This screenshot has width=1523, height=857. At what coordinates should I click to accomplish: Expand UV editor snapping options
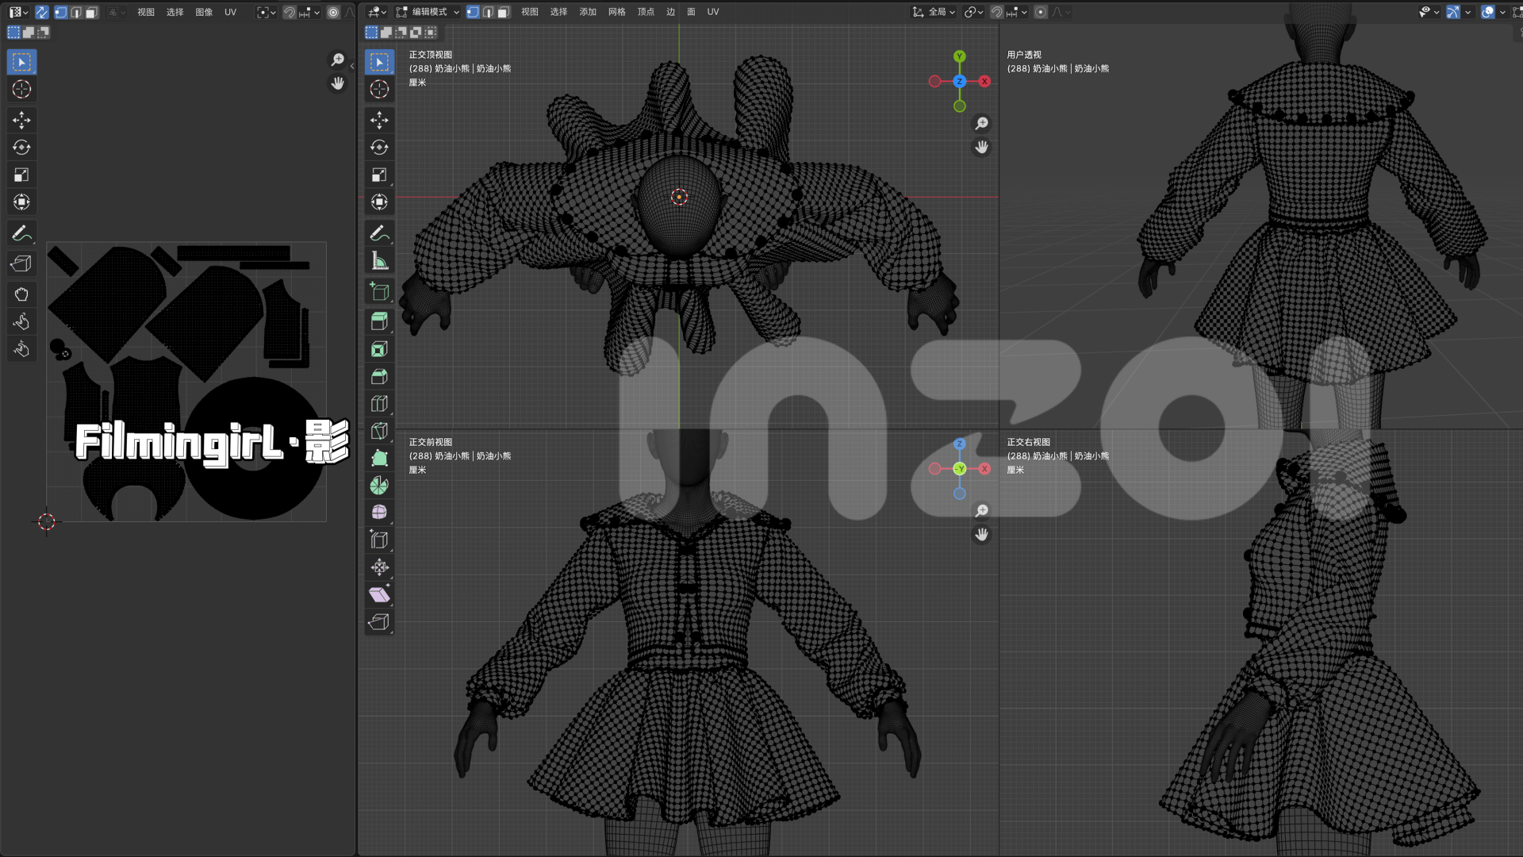click(x=309, y=12)
